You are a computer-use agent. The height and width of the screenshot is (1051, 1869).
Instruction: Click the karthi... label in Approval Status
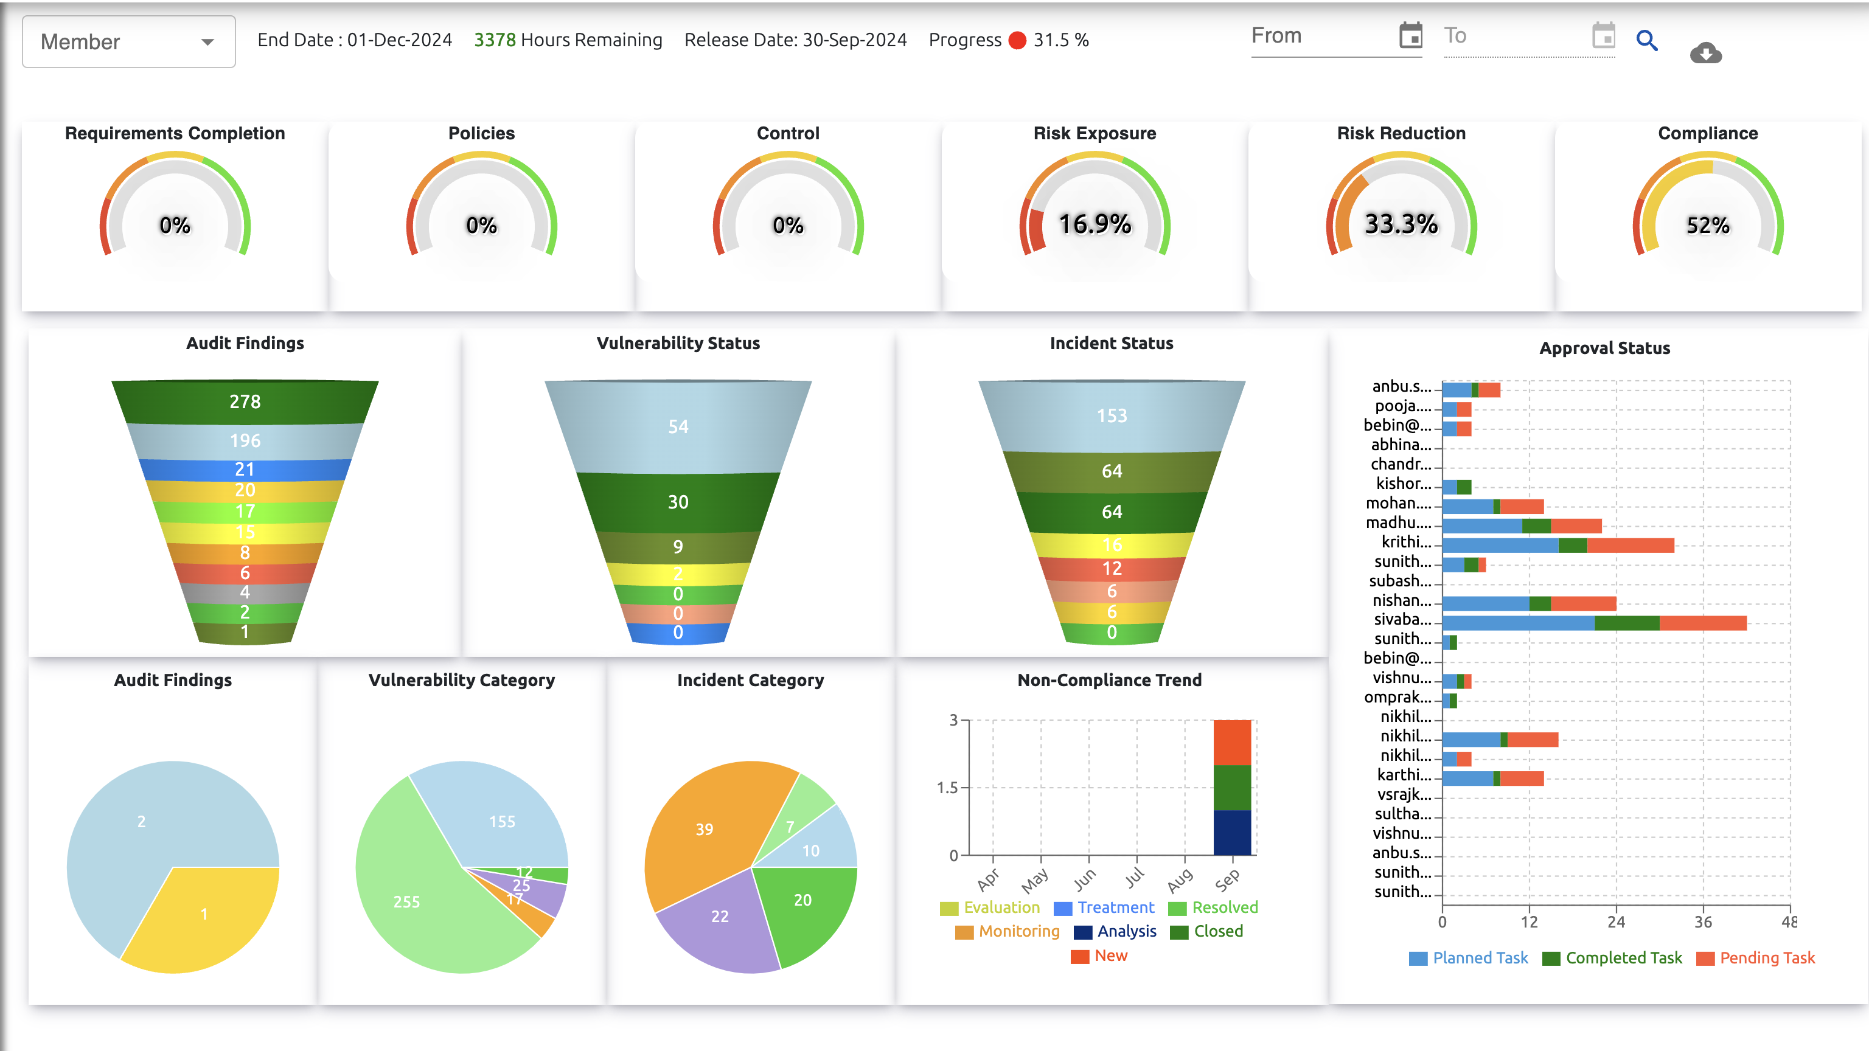1404,775
